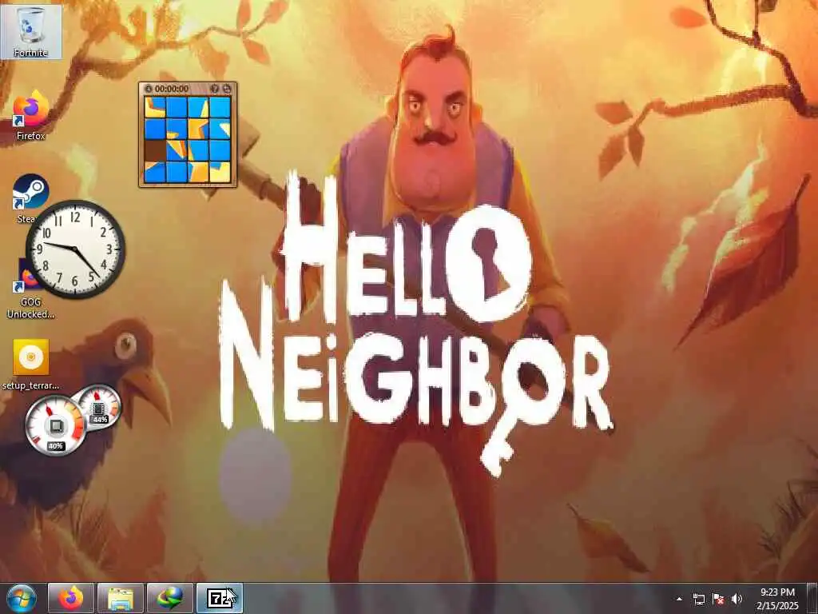818x614 pixels.
Task: Slide the puzzle tile directly above the empty slot
Action: [x=155, y=129]
